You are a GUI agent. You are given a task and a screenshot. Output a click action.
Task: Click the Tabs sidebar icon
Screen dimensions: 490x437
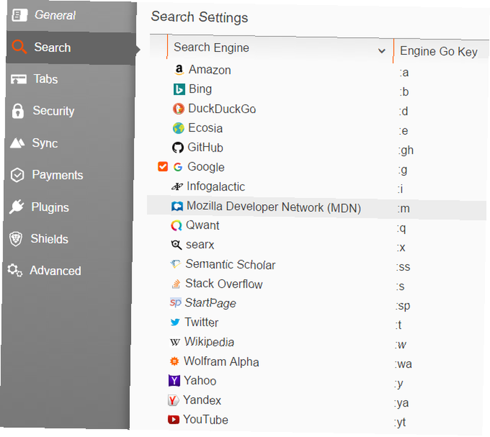[19, 79]
